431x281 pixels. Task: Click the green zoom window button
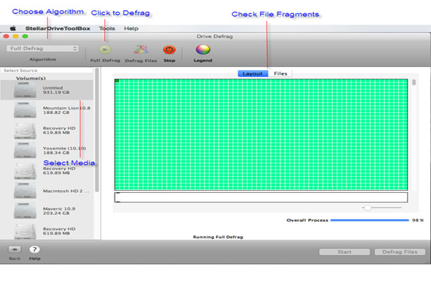tap(25, 36)
